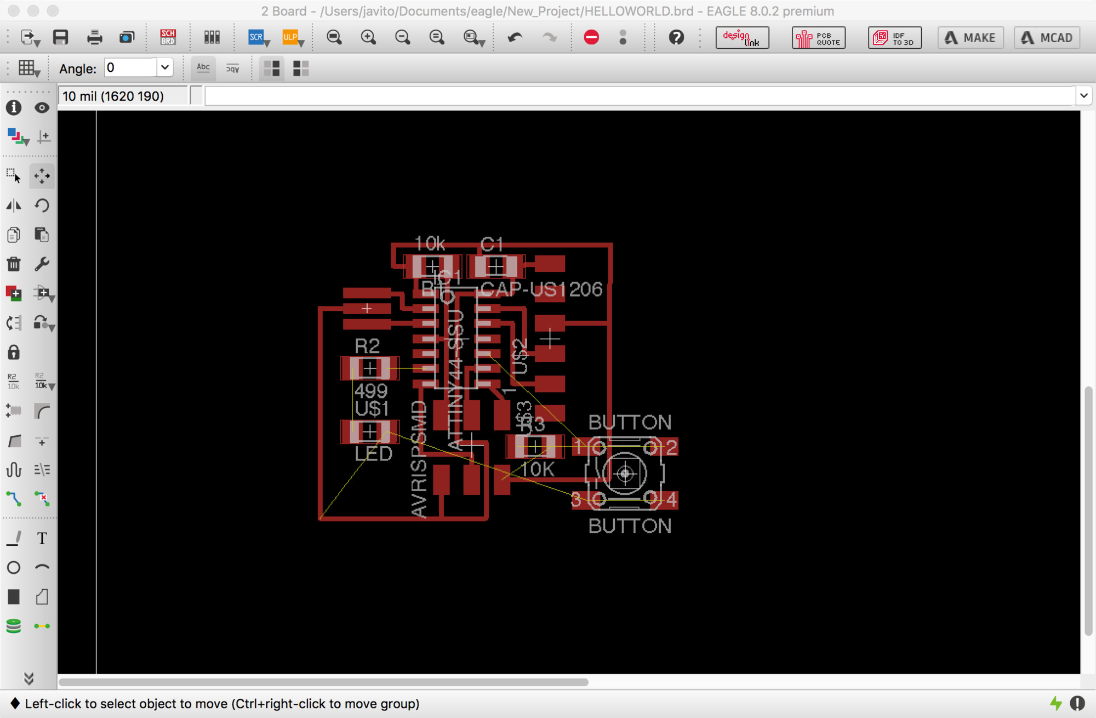
Task: Click the Redraw zoom icon
Action: click(437, 37)
